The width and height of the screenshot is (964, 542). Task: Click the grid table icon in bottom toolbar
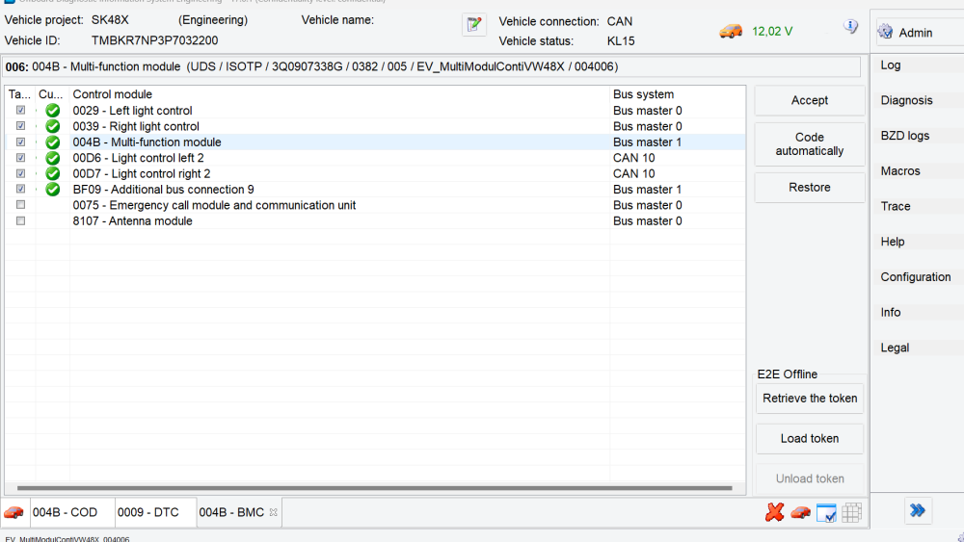pyautogui.click(x=851, y=512)
